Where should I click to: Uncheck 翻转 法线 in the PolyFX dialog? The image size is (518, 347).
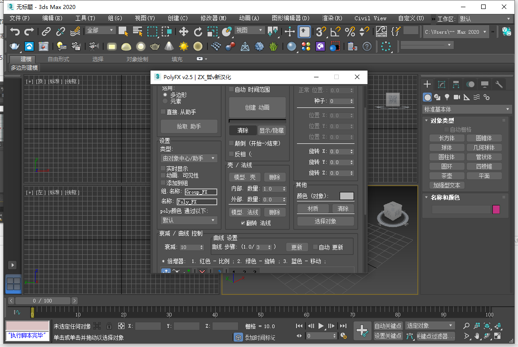242,223
